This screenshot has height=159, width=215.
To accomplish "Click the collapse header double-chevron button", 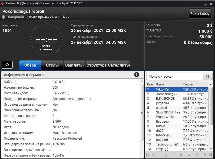I will coord(7,65).
